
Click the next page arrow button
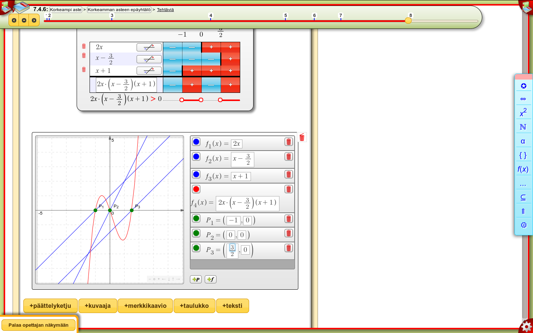click(x=34, y=20)
